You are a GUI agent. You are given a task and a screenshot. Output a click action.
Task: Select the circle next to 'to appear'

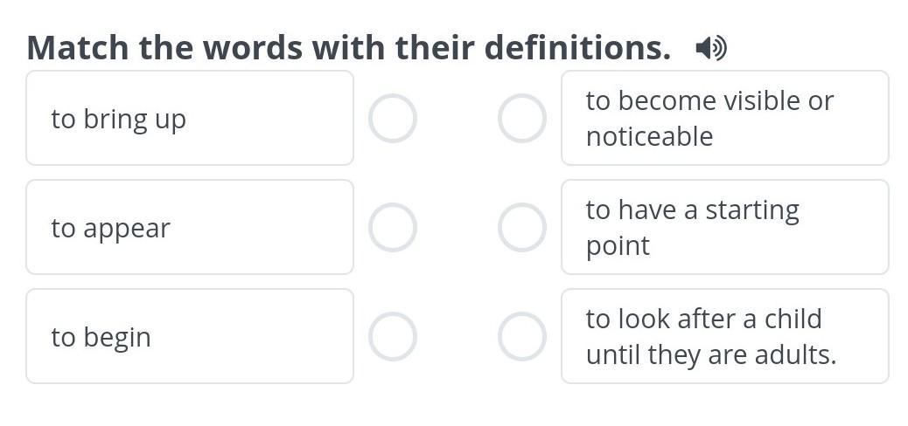point(392,228)
